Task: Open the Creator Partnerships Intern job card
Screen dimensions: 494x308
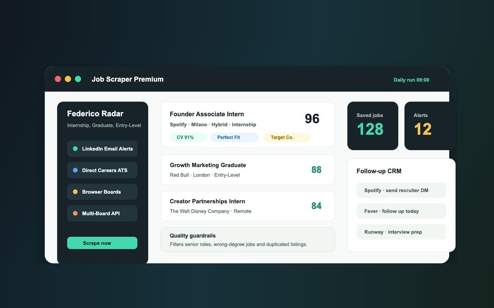Action: [x=248, y=206]
